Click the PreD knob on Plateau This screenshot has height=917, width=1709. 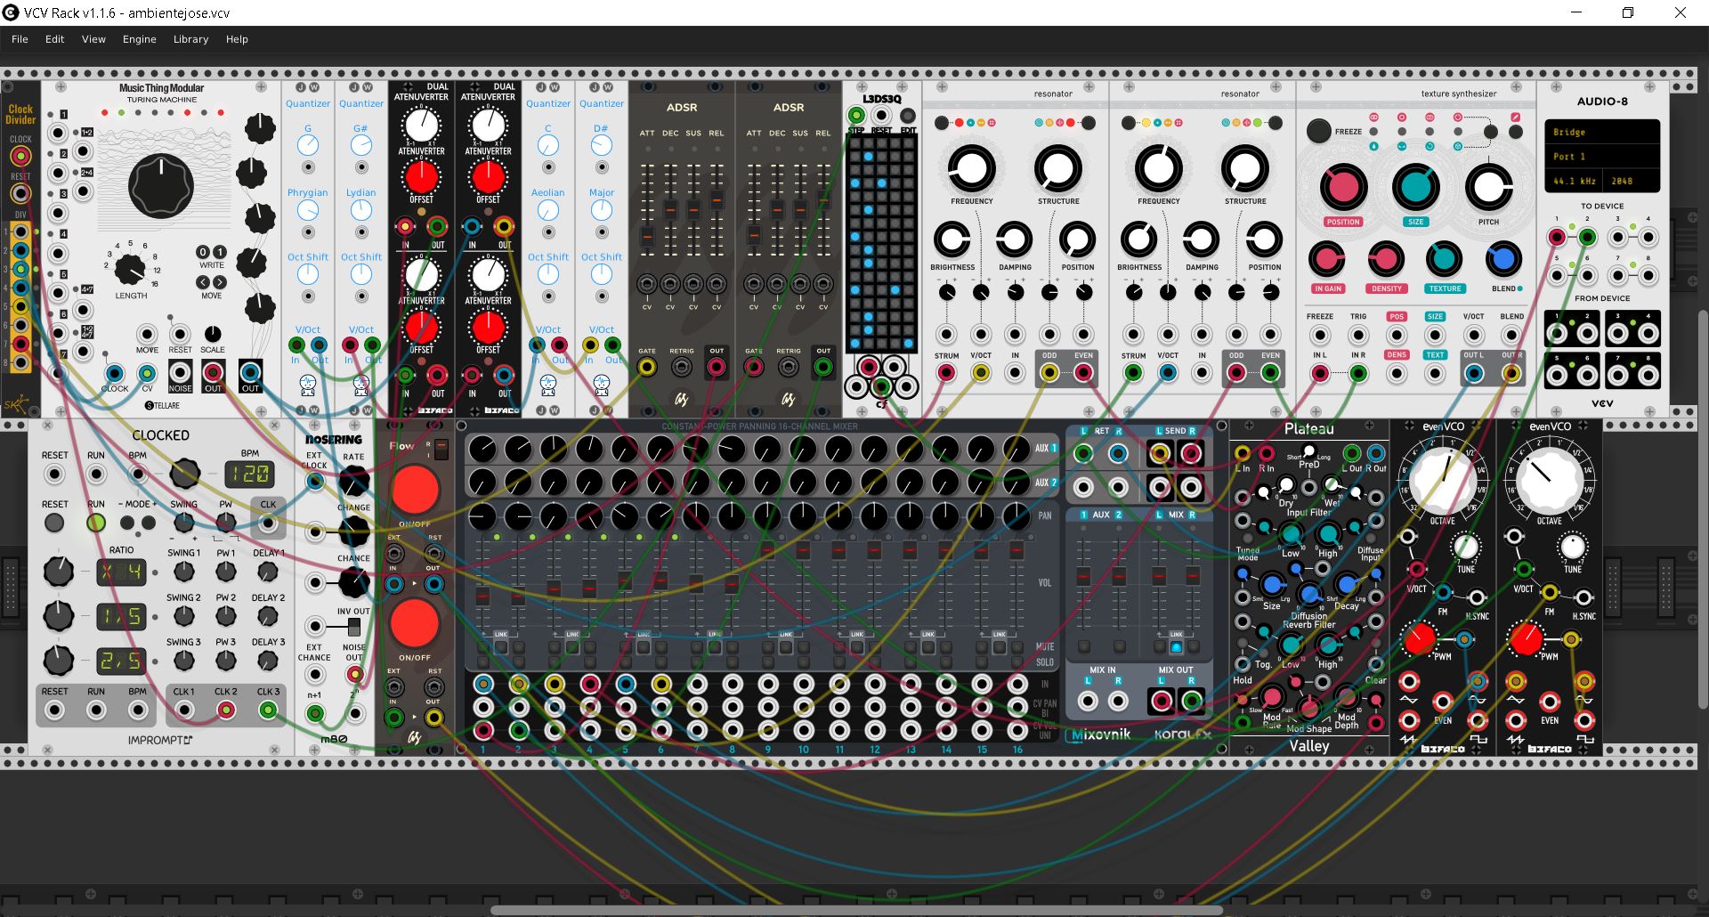coord(1308,450)
